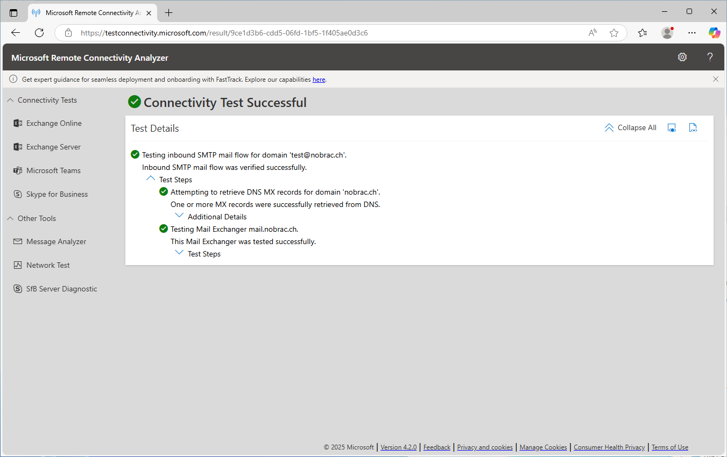The height and width of the screenshot is (457, 727).
Task: Save test results as XML icon
Action: [693, 127]
